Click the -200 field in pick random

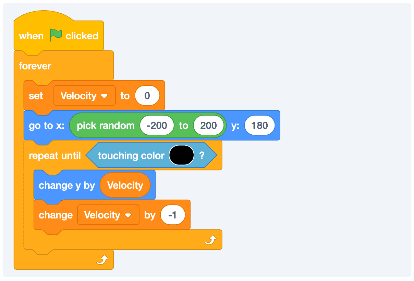(157, 125)
